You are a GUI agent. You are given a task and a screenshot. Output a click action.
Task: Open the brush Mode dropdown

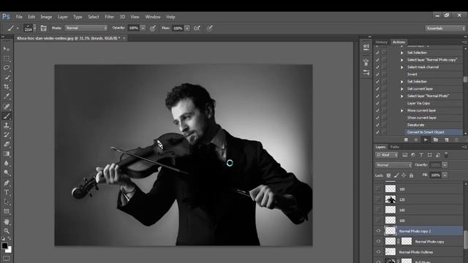[86, 28]
